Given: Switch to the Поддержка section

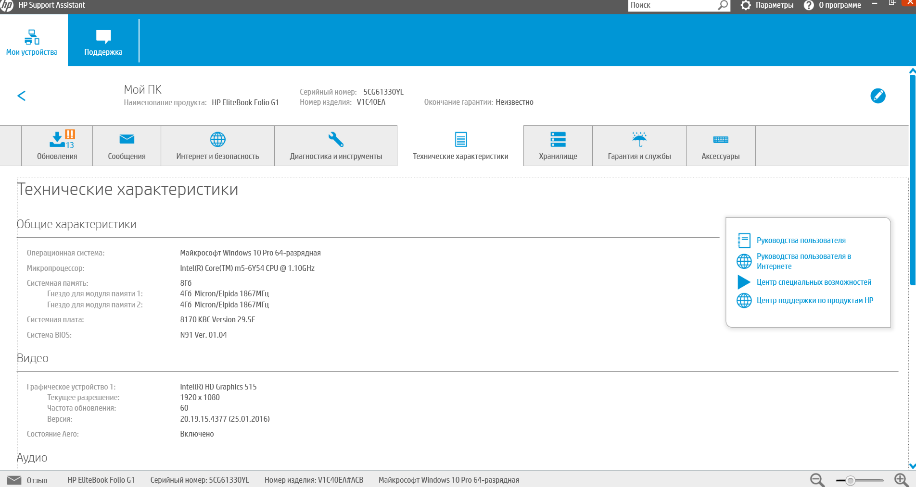Looking at the screenshot, I should (103, 40).
